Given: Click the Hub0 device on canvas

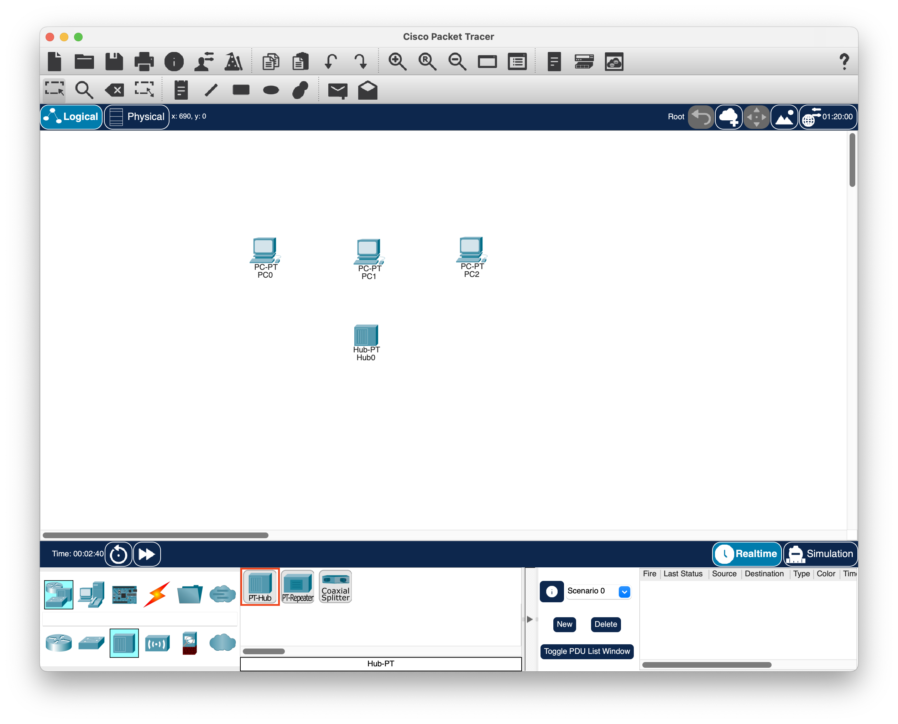Looking at the screenshot, I should pyautogui.click(x=366, y=336).
